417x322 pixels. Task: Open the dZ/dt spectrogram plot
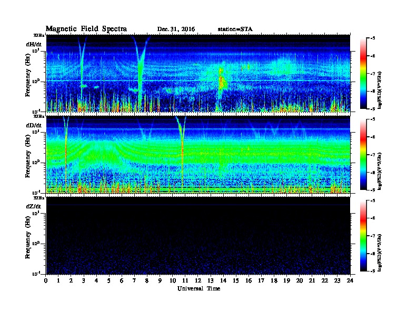[198, 236]
